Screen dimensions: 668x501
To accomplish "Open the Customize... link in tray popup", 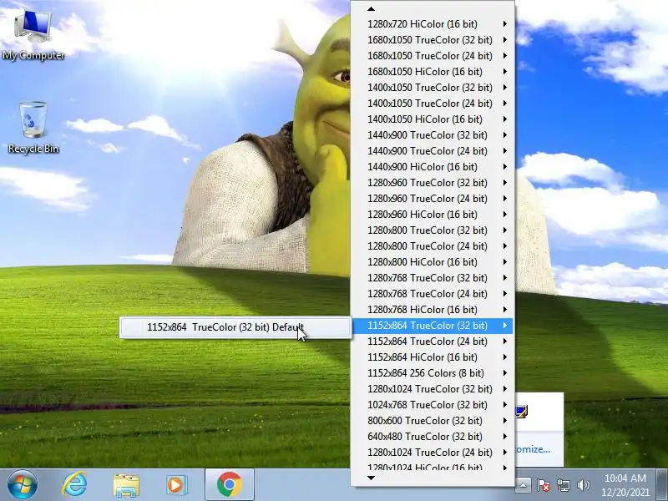I will [x=533, y=449].
